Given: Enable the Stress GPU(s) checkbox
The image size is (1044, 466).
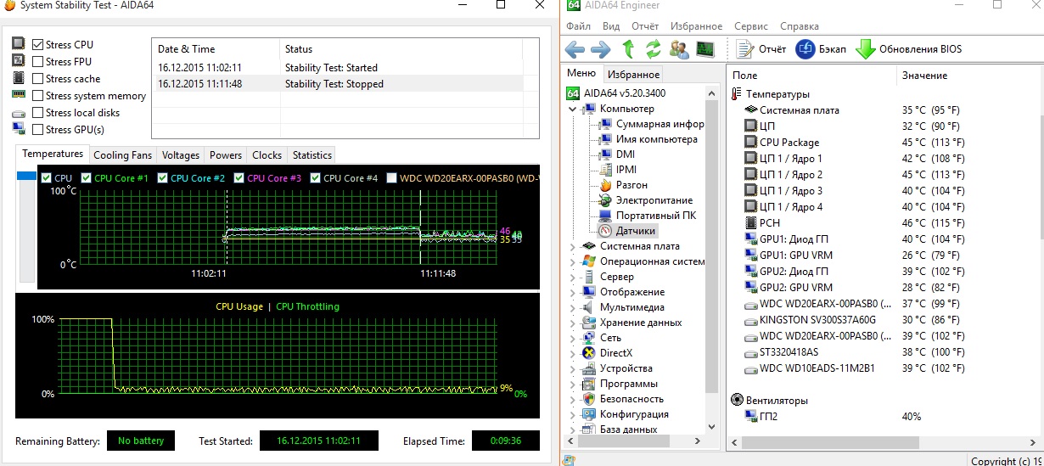Looking at the screenshot, I should click(38, 129).
